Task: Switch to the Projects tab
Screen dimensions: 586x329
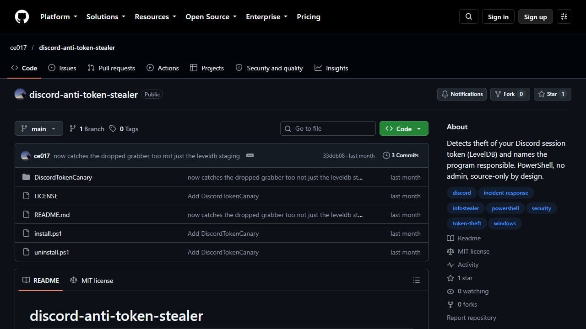Action: tap(207, 68)
